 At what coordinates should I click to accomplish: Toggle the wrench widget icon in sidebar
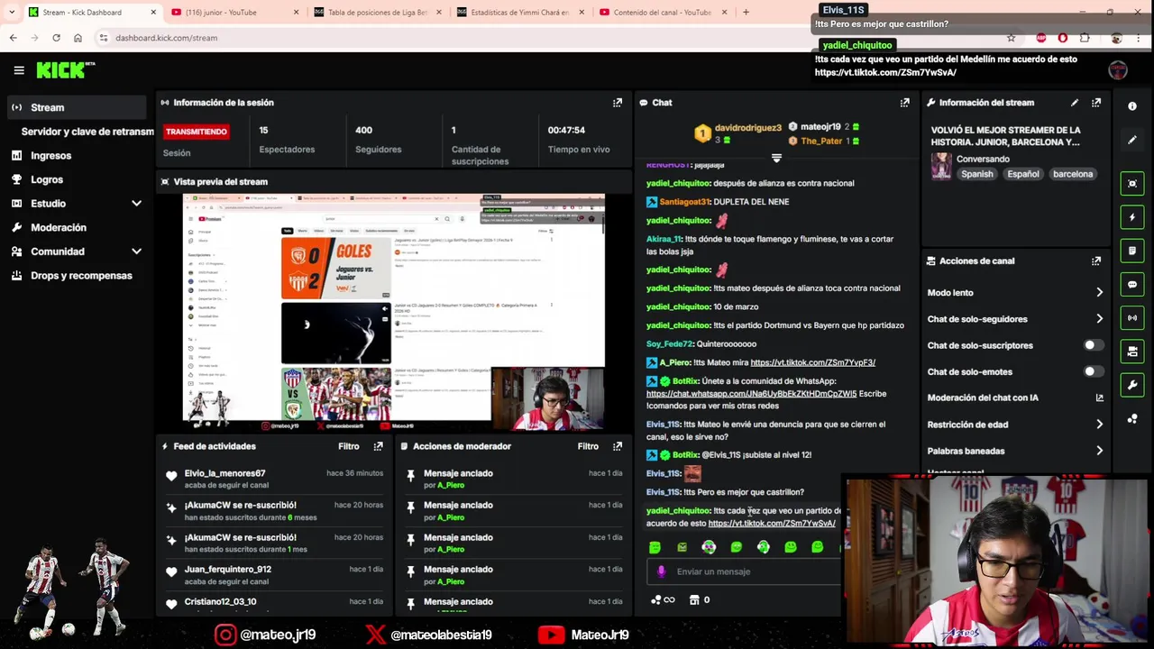1132,385
